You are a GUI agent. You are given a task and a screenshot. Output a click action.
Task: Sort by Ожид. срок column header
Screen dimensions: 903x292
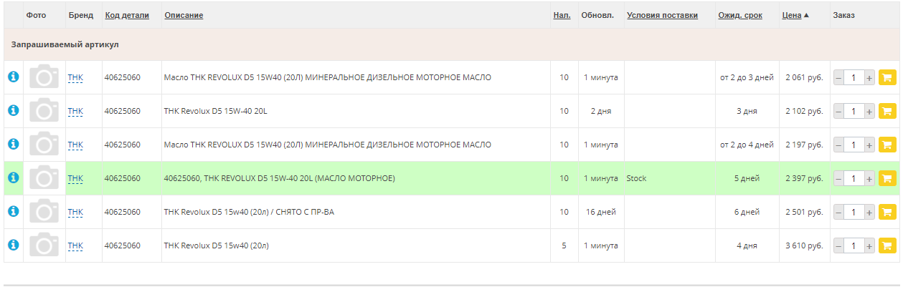click(x=740, y=15)
